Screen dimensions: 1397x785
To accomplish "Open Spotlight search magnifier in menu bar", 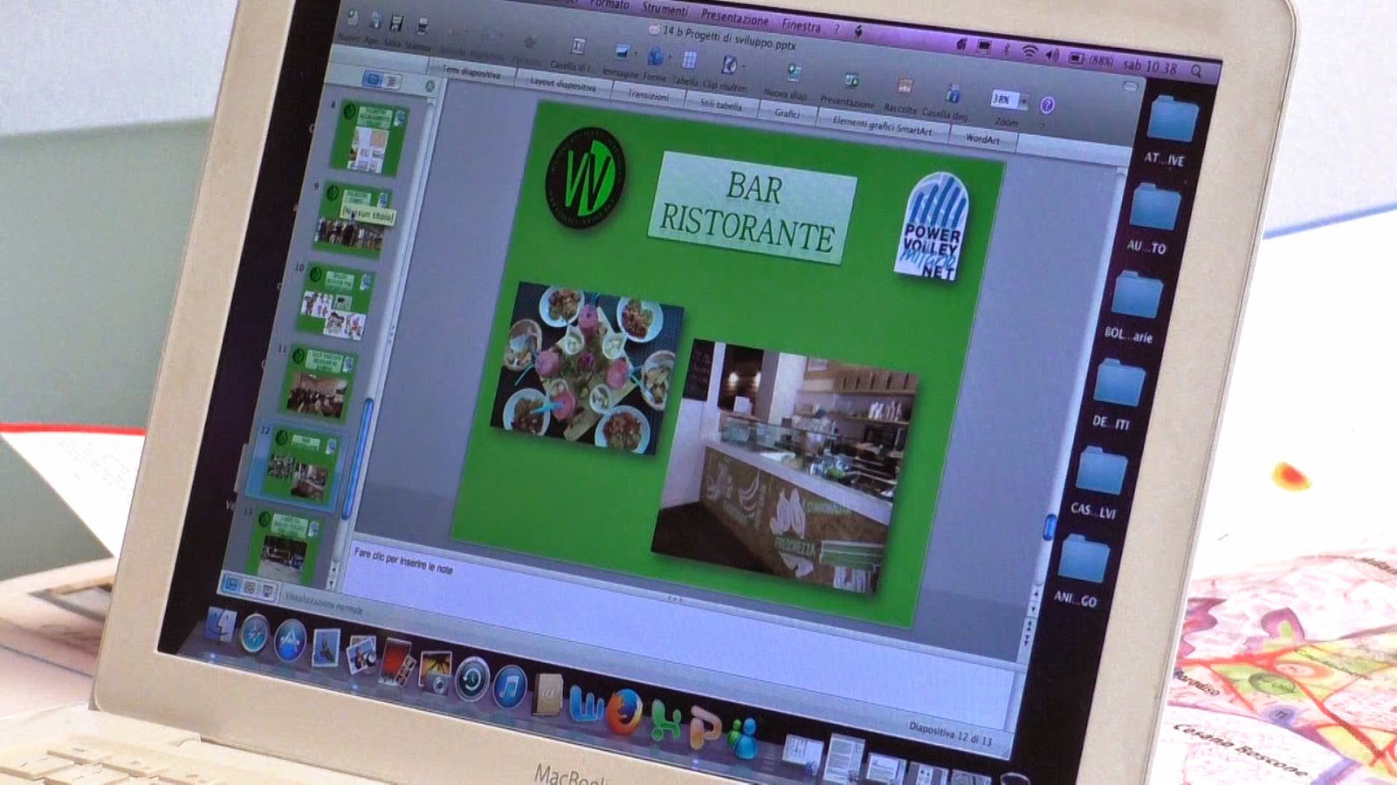I will [x=1196, y=72].
